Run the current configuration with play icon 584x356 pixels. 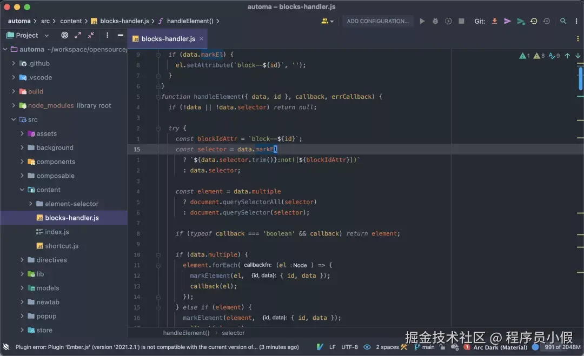pos(422,21)
